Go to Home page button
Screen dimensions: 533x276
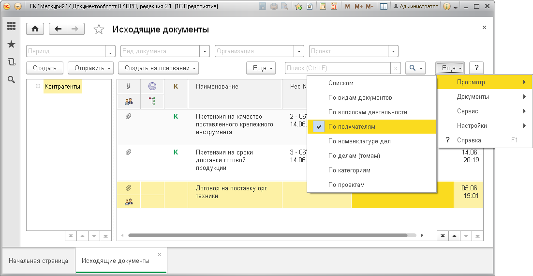[35, 29]
